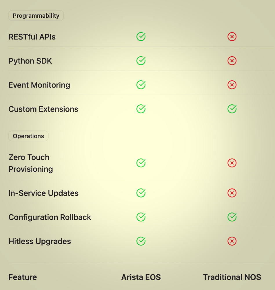Viewport: 275px width, 290px height.
Task: Click the Traditional NOS X for Zero Touch Provisioning
Action: 232,163
